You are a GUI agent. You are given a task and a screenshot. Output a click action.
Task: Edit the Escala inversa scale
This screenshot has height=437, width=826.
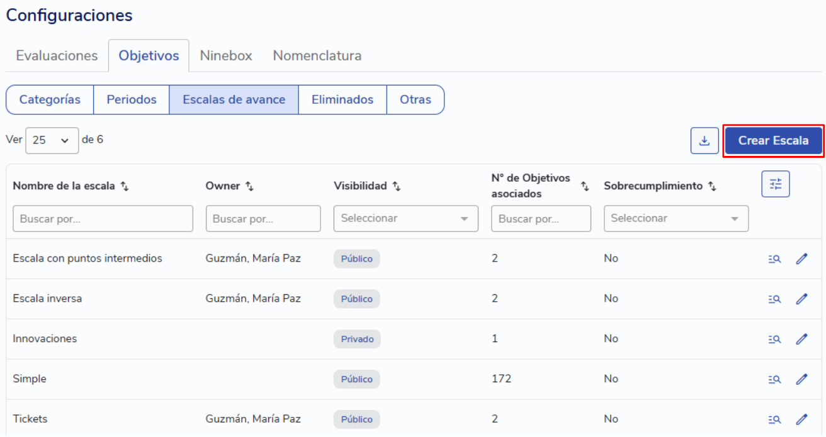[801, 299]
